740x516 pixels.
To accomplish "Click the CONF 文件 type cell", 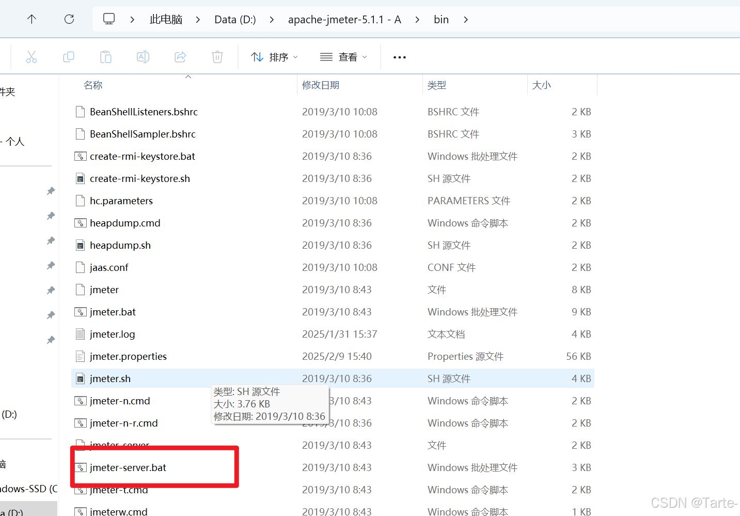I will pos(452,267).
